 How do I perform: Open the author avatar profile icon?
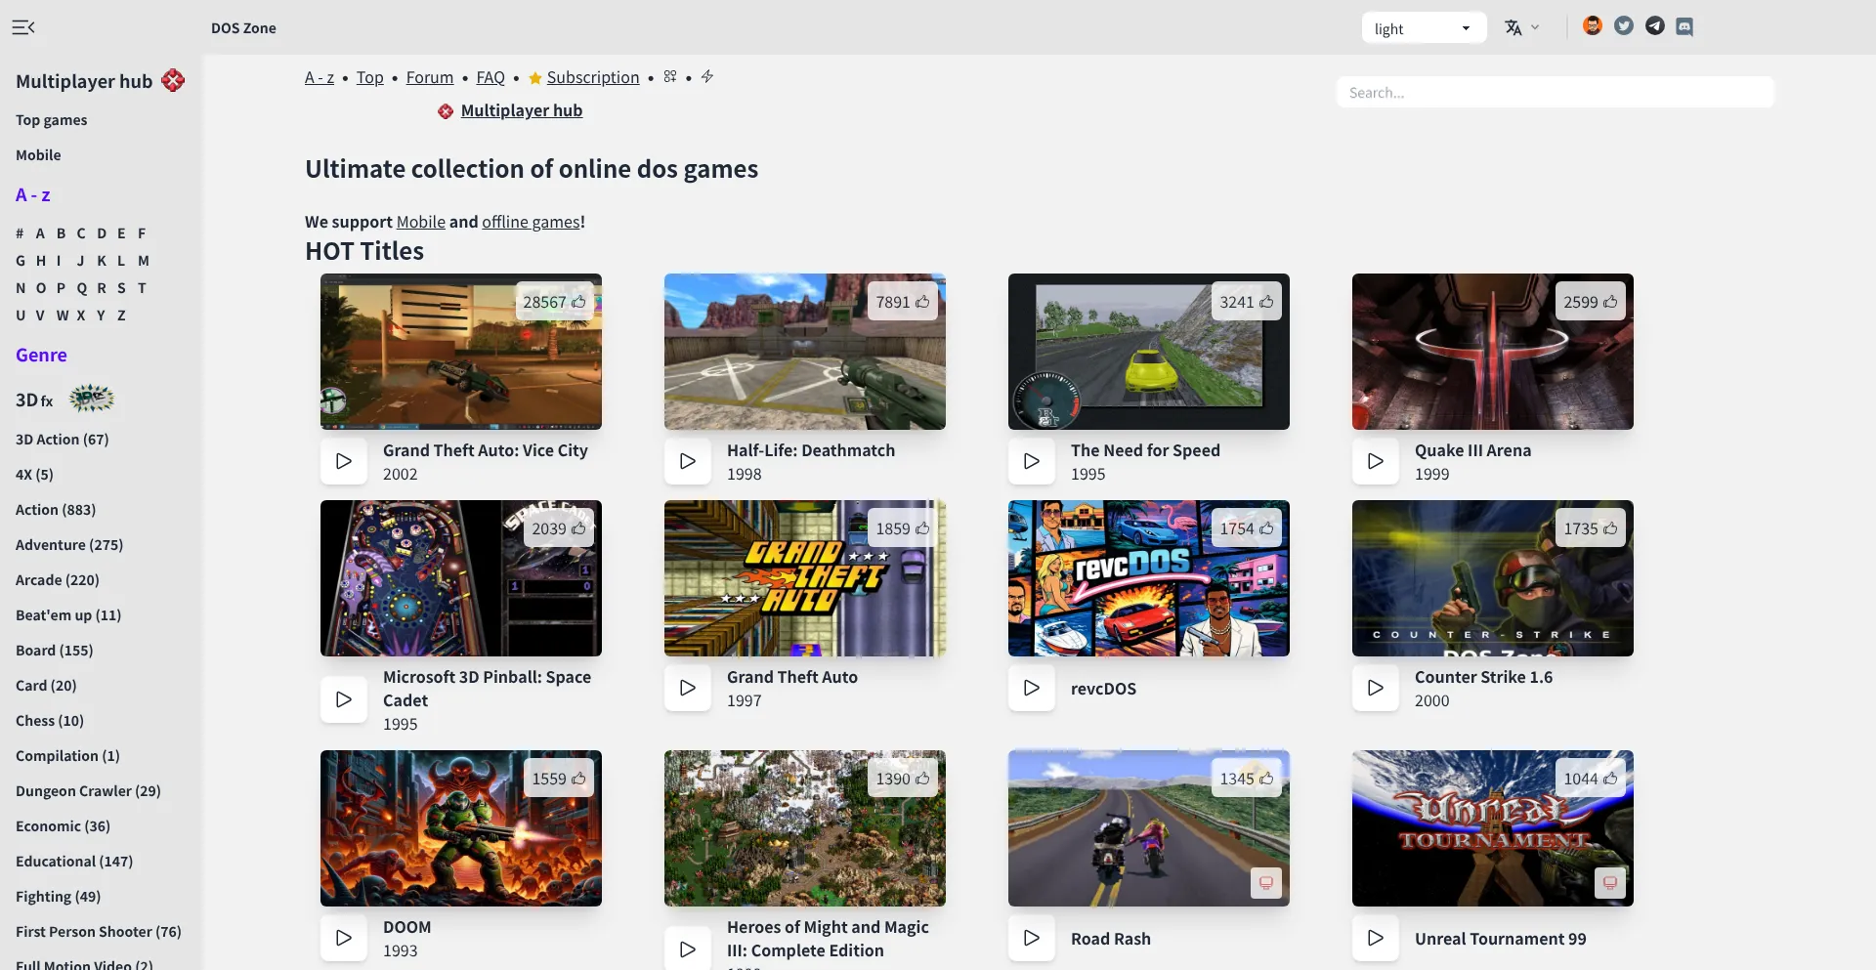click(x=1593, y=26)
